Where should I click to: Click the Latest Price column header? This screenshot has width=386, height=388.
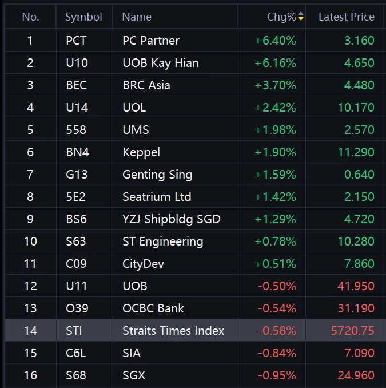click(345, 17)
